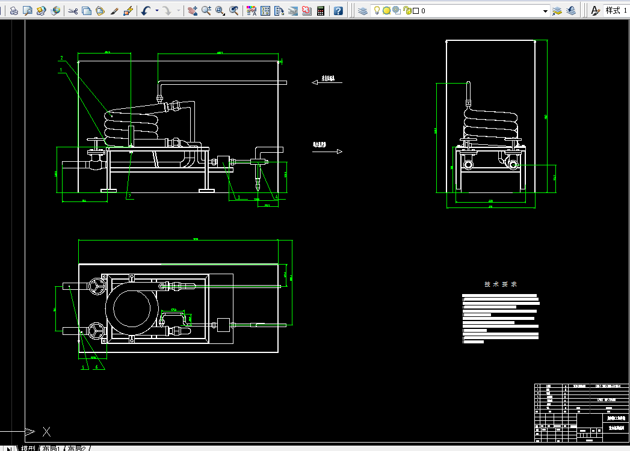630x451 pixels.
Task: Open the Layer Properties Manager icon
Action: 363,11
